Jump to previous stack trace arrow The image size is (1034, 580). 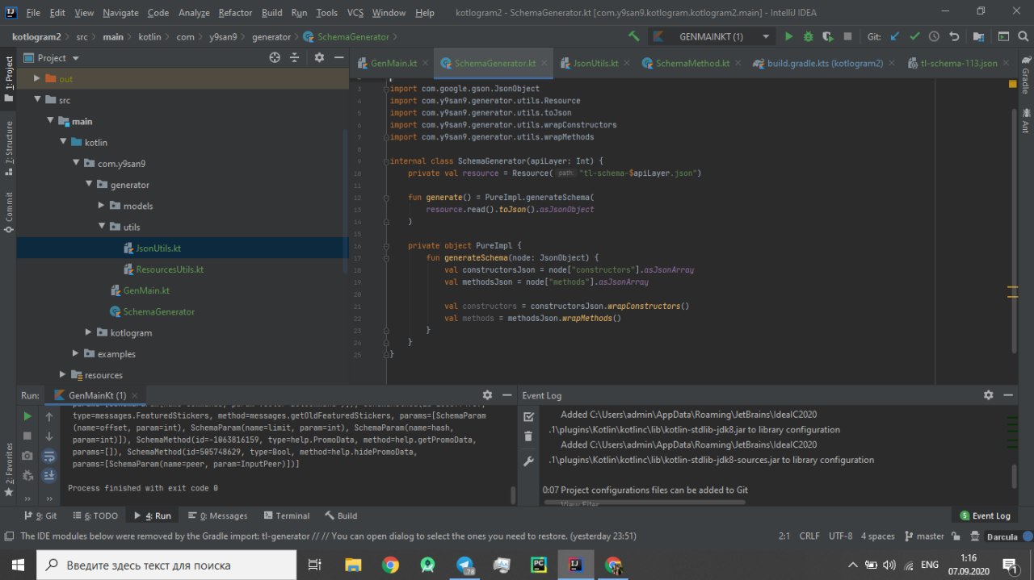coord(49,416)
